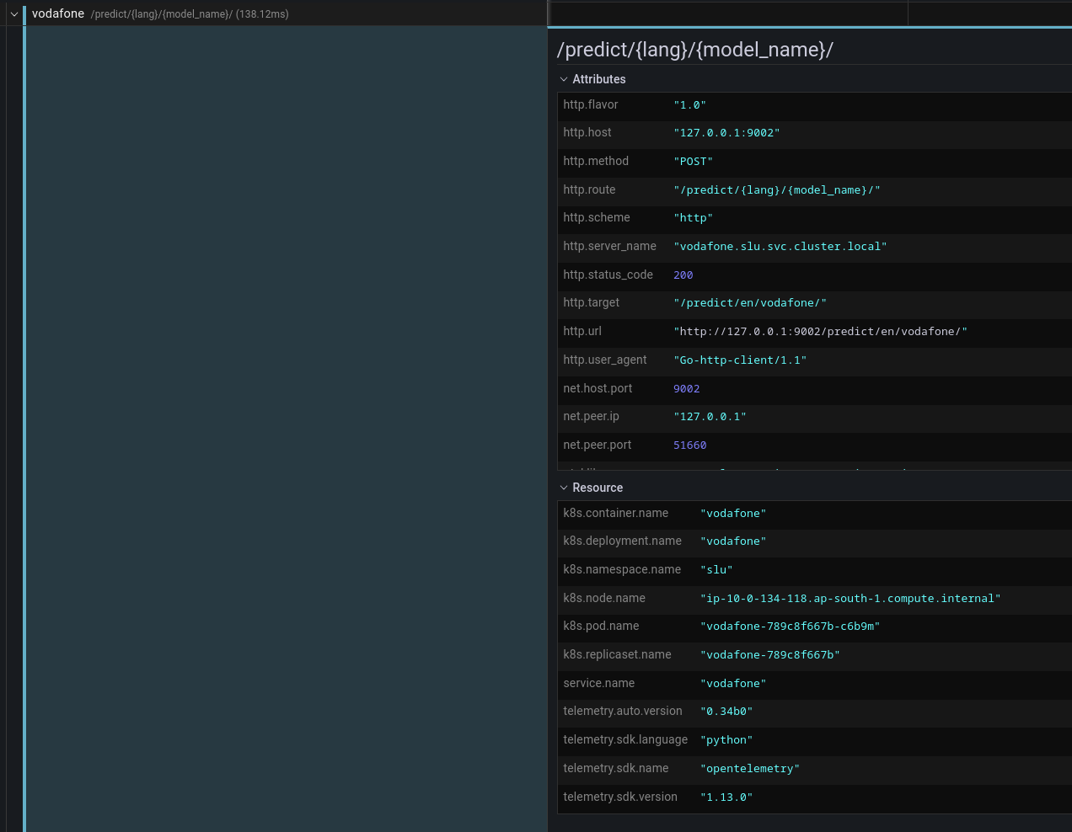Click the "opentelemetry" sdk name value
The image size is (1072, 832).
point(750,769)
